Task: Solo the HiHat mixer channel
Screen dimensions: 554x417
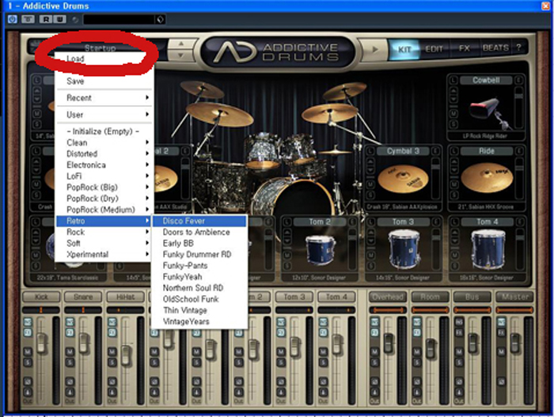Action: pyautogui.click(x=112, y=362)
